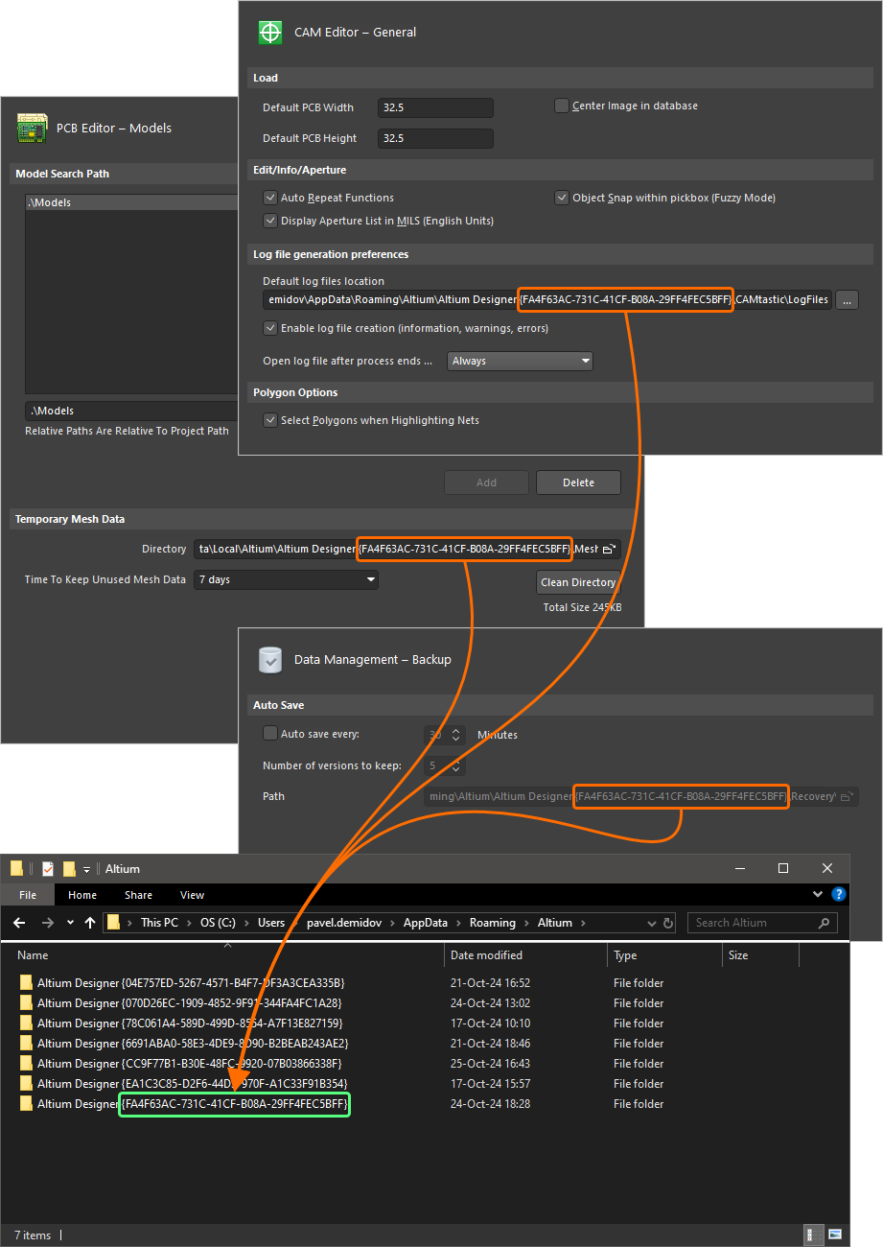Toggle Object Snap within pickbox checkbox
The image size is (883, 1247).
pos(562,198)
